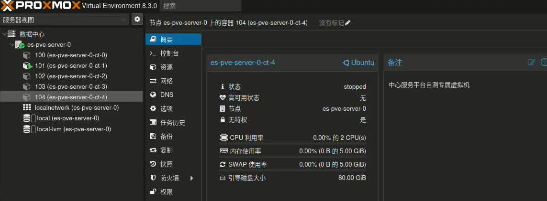Collapse the es-pve-server-0 node
Screen dimensions: 547x201
12,45
